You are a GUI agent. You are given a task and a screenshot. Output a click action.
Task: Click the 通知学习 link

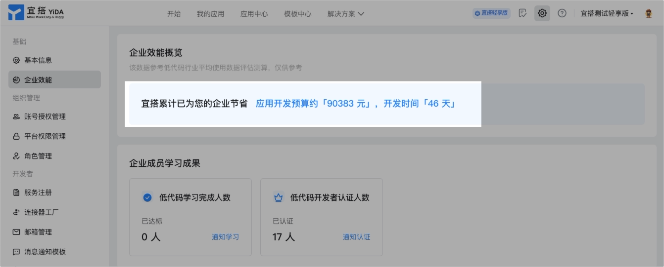pyautogui.click(x=226, y=237)
